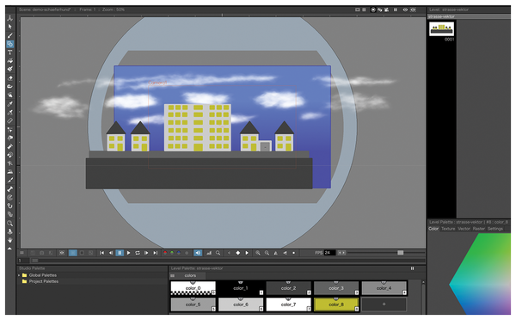Switch viewer to black background

(82, 253)
